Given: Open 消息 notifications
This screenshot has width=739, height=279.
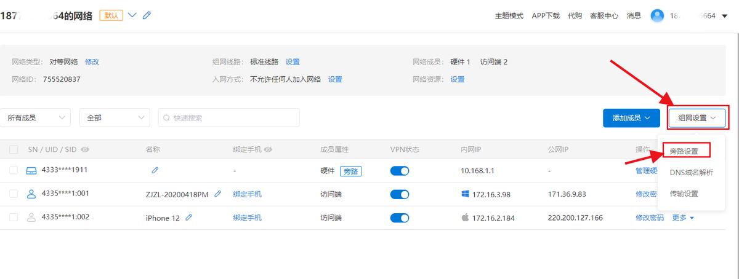Looking at the screenshot, I should (634, 16).
